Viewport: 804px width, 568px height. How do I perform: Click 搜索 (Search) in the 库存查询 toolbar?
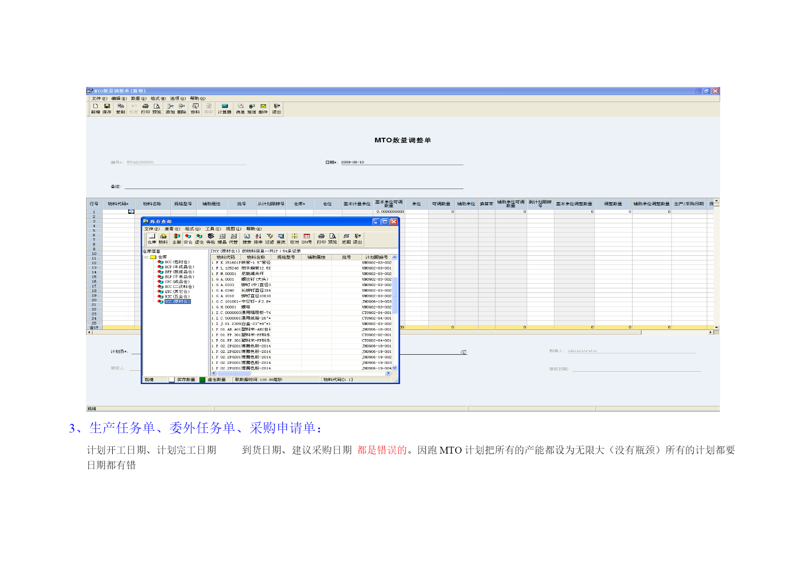[x=247, y=238]
